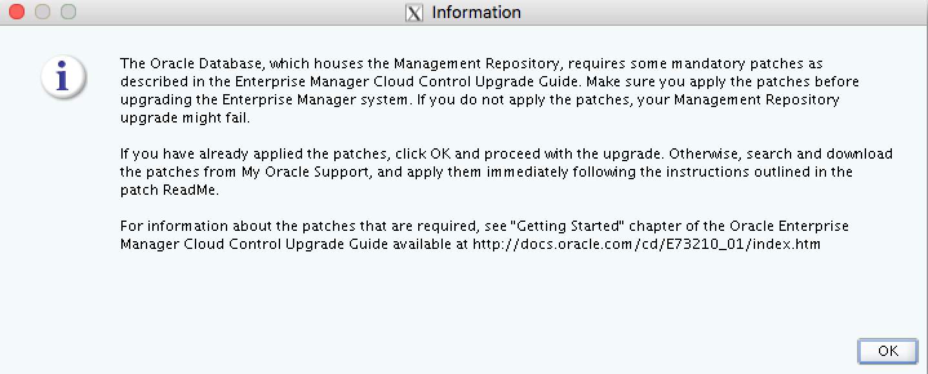Maximize the dialog using green button
The image size is (928, 374).
click(x=67, y=12)
